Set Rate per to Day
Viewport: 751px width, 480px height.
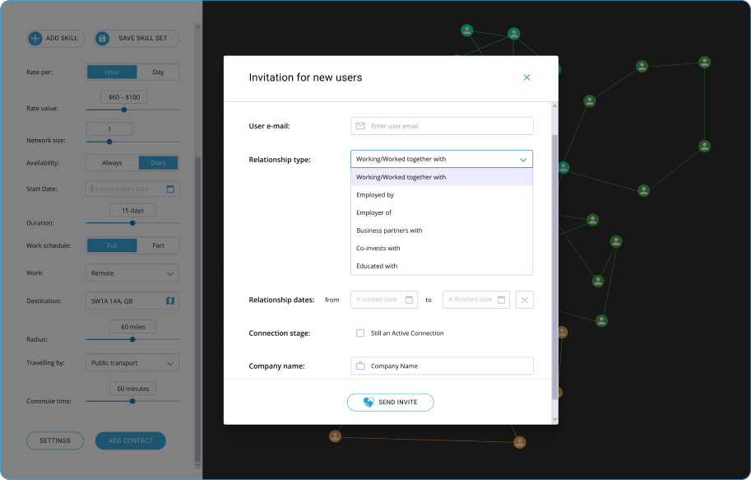158,72
